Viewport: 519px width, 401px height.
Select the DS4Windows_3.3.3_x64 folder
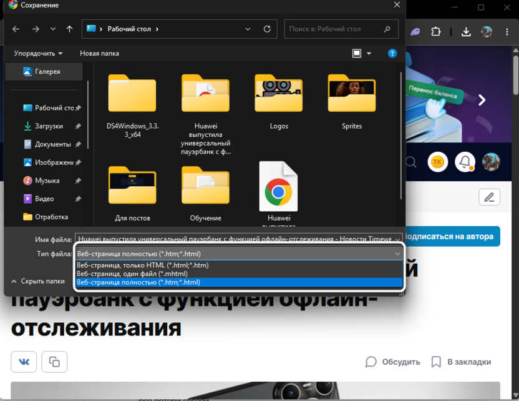pos(132,106)
